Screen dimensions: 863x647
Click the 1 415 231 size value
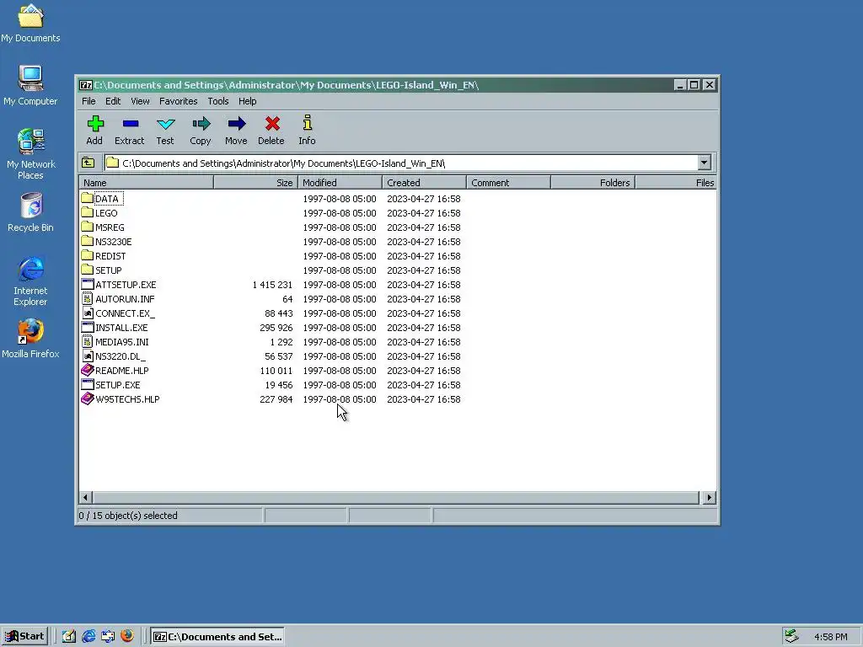click(272, 285)
